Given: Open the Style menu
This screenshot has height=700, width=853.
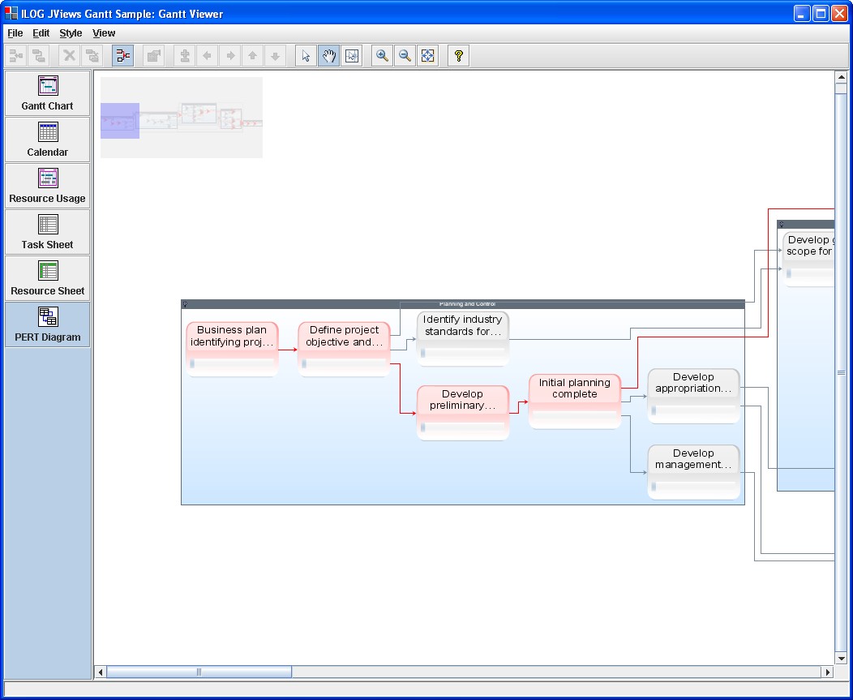Looking at the screenshot, I should tap(71, 33).
